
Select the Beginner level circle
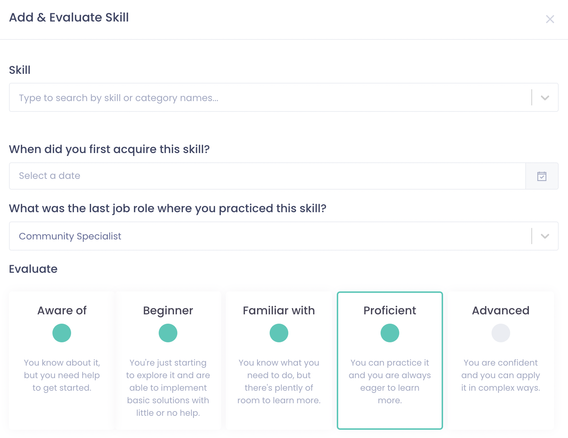click(x=168, y=333)
